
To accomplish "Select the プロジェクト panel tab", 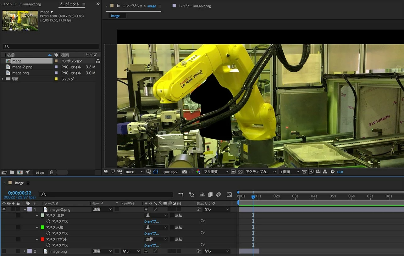I will [x=69, y=4].
